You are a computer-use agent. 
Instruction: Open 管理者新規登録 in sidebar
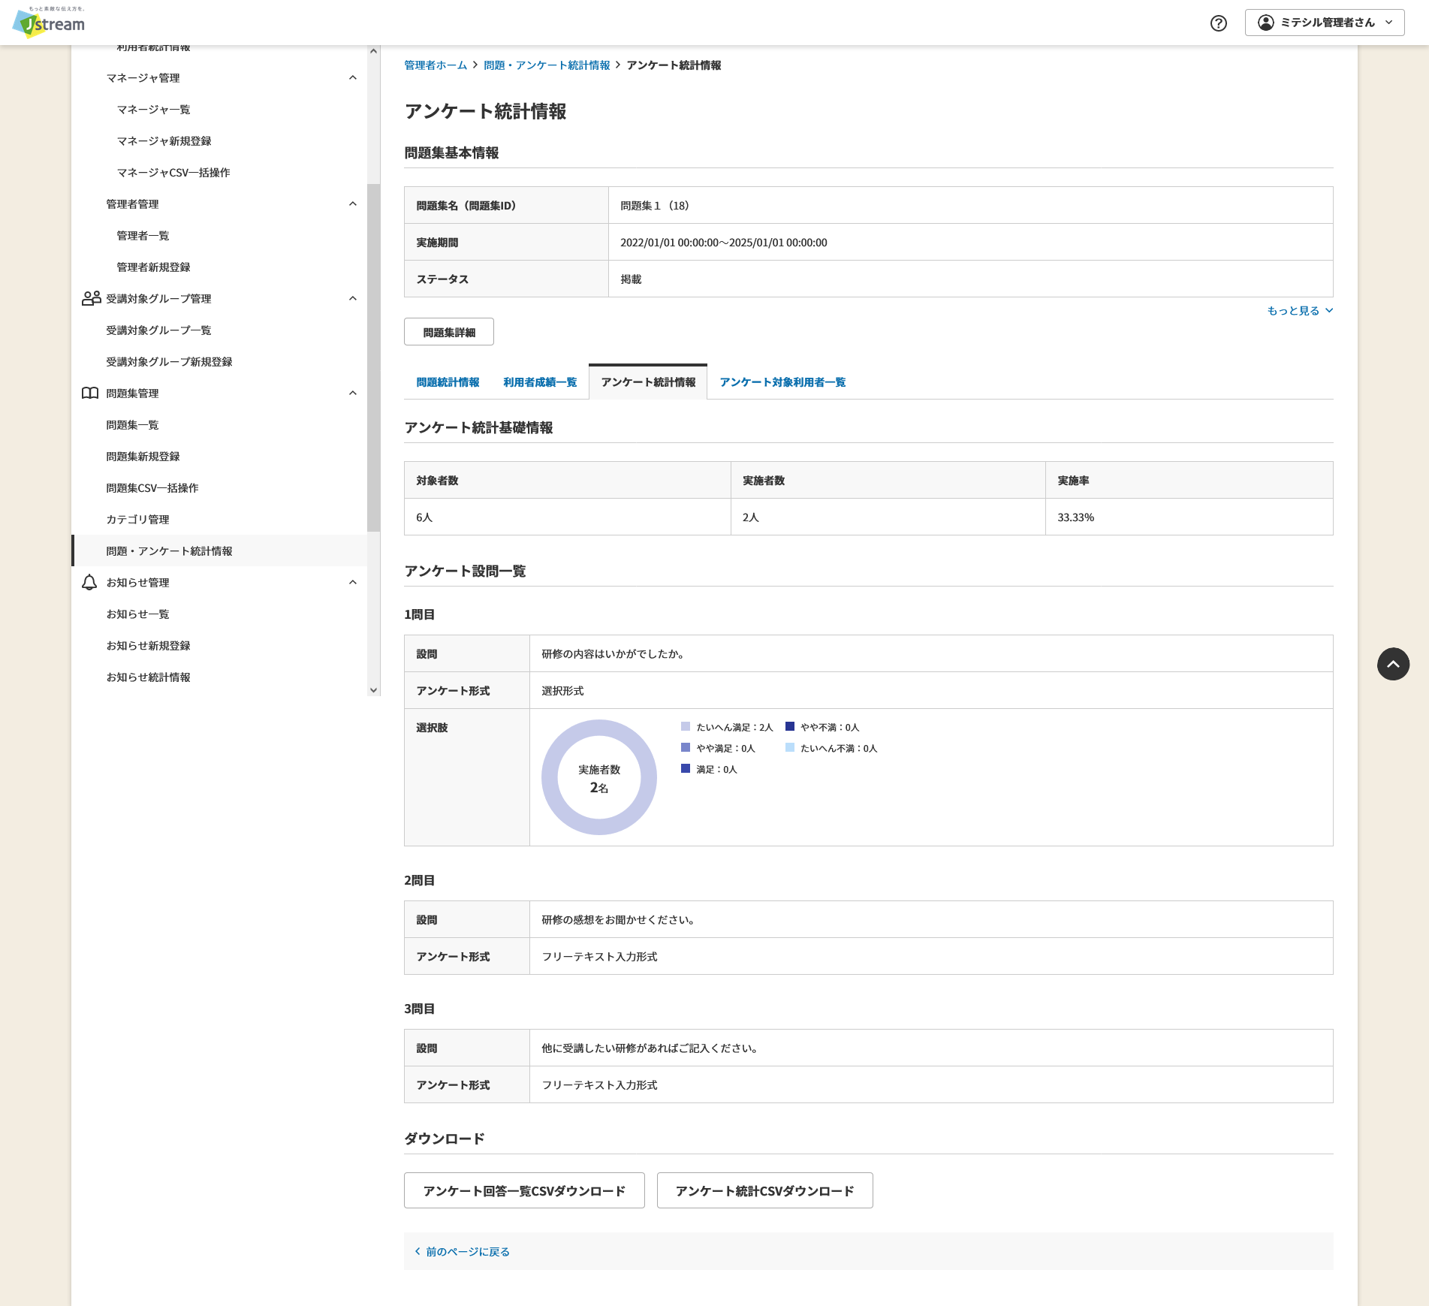(153, 267)
